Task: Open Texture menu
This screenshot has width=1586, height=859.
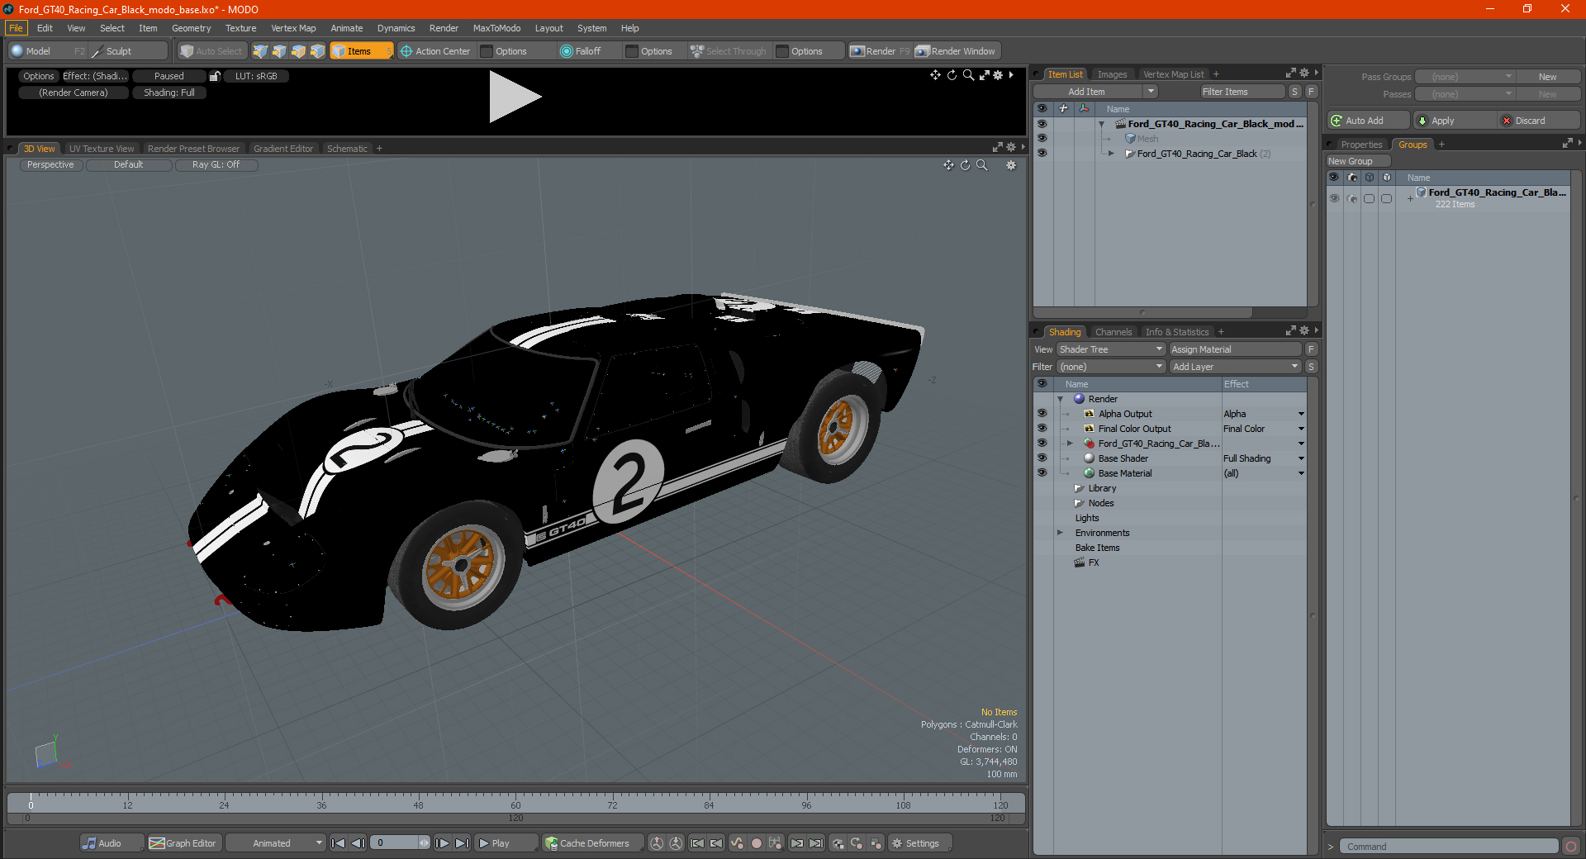Action: pyautogui.click(x=240, y=28)
